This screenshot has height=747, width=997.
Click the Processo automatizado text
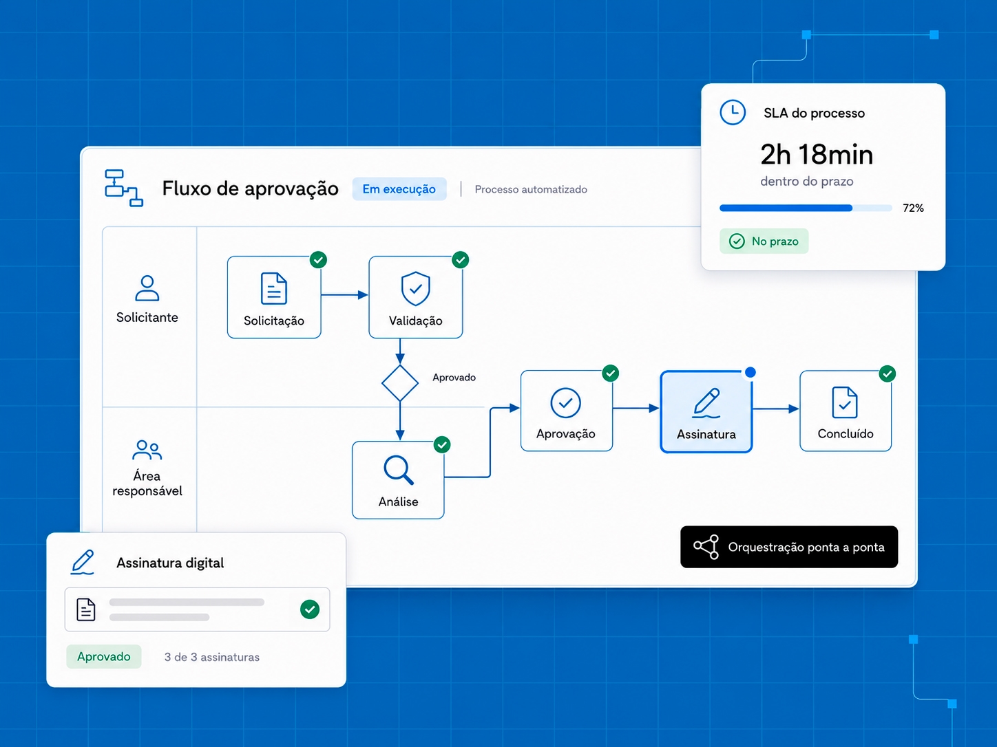531,189
